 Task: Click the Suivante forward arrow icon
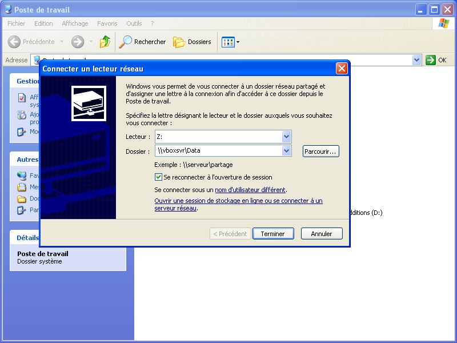coord(78,42)
